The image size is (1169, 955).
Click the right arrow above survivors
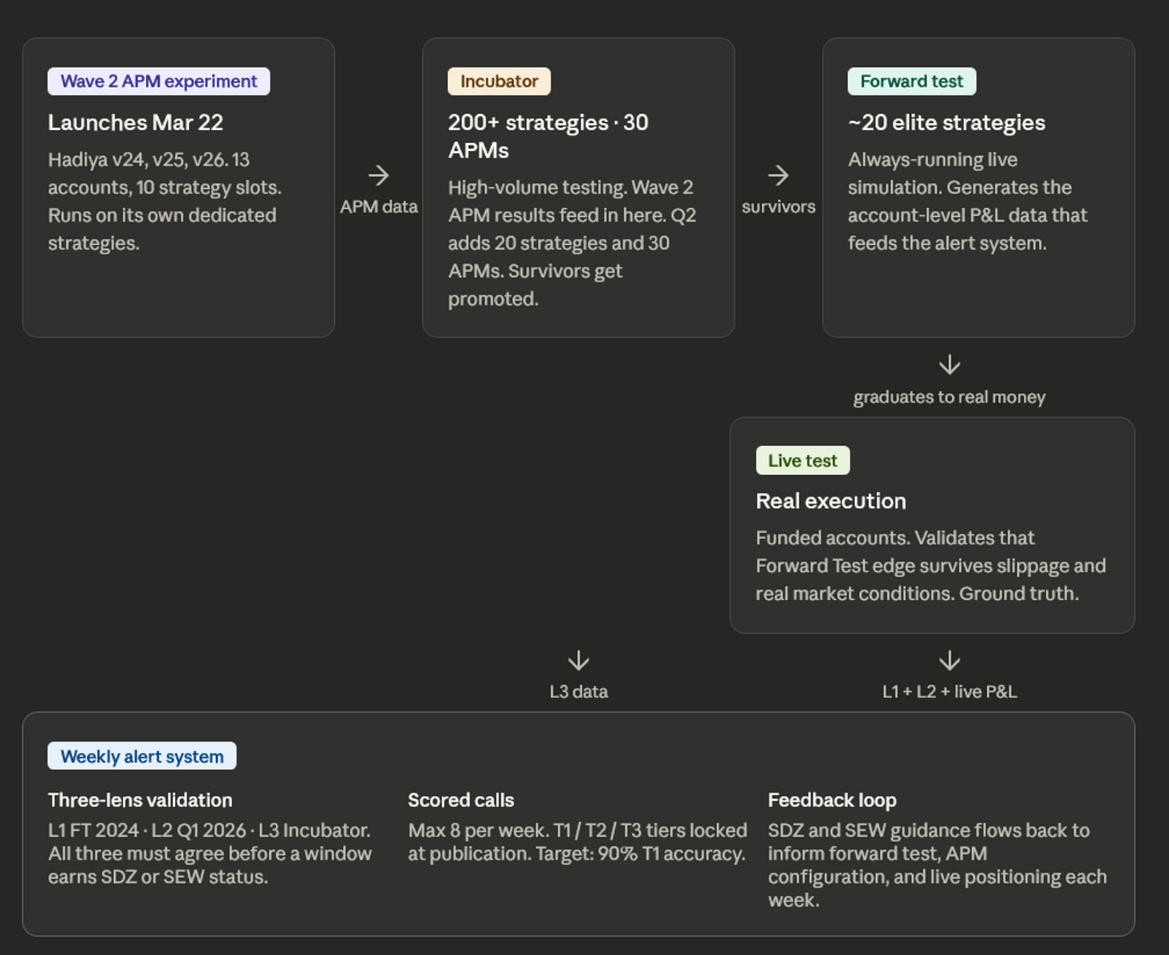(778, 175)
